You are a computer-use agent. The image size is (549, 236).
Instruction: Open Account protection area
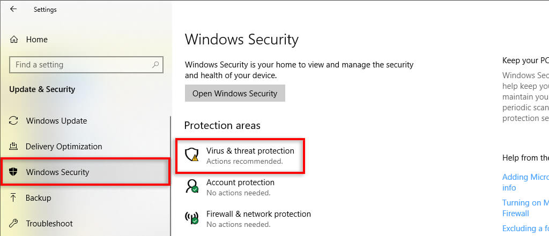(x=240, y=182)
